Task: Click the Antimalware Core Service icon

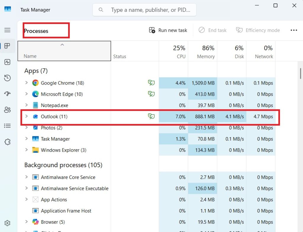Action: click(36, 177)
